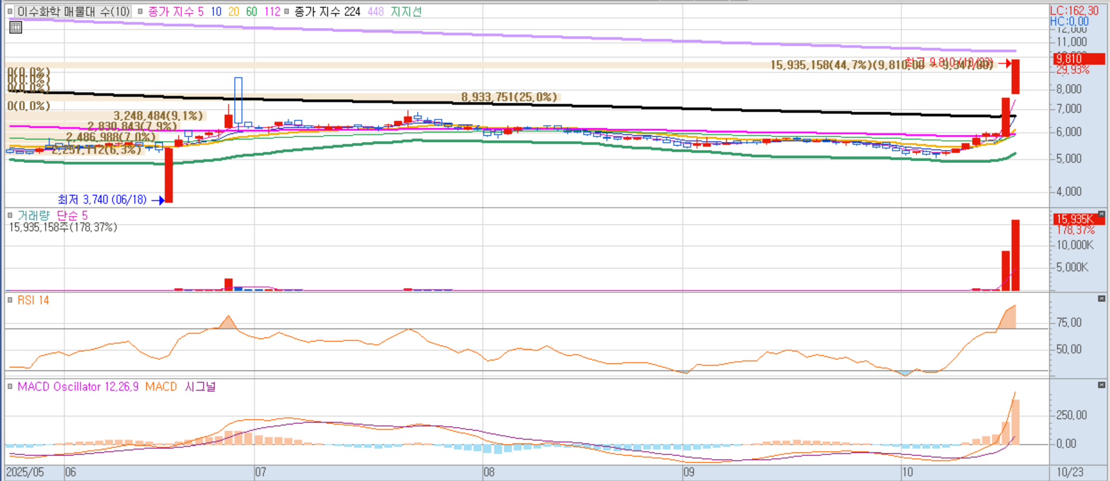Click the 0,00 MACD axis value
This screenshot has height=481, width=1110.
pos(1067,444)
